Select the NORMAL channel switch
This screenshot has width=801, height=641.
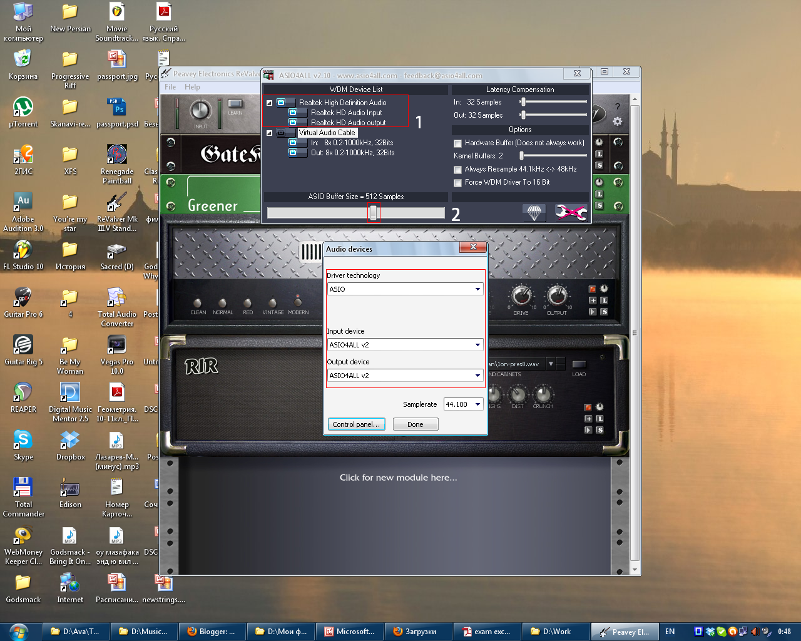223,304
